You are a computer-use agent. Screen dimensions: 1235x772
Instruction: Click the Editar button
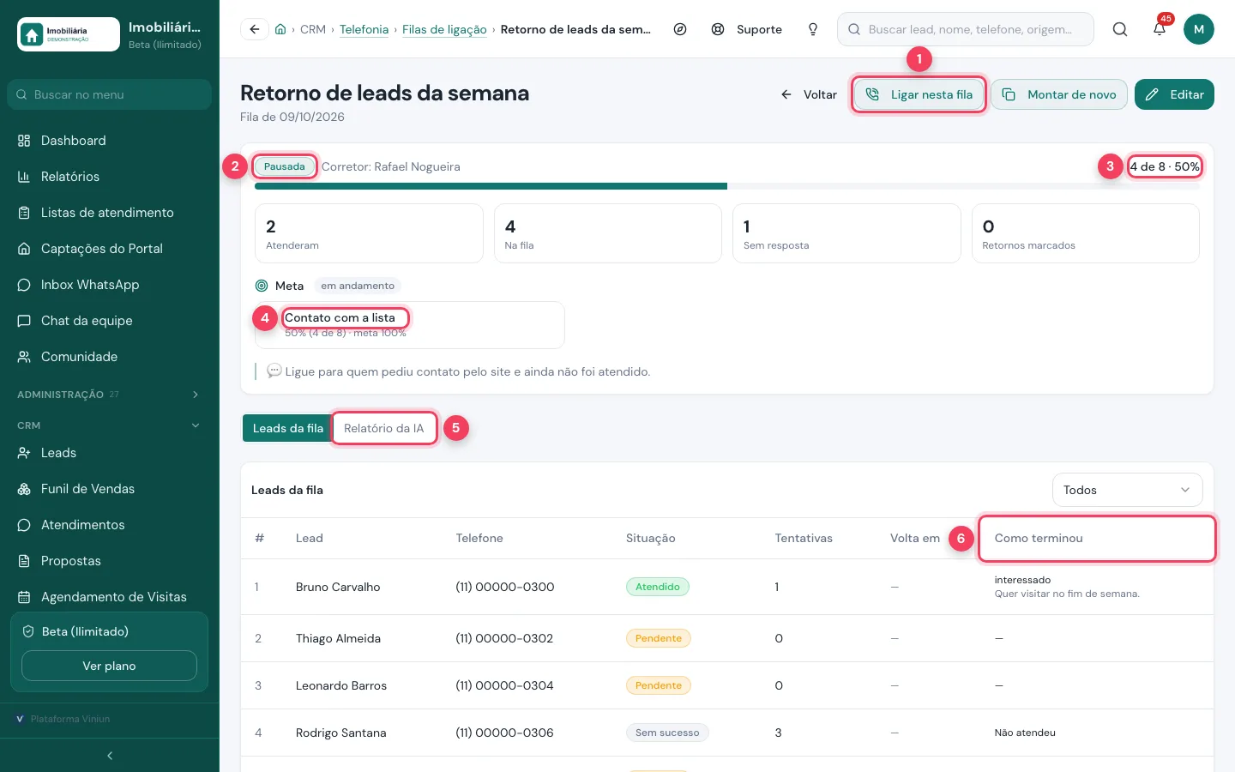pos(1175,94)
